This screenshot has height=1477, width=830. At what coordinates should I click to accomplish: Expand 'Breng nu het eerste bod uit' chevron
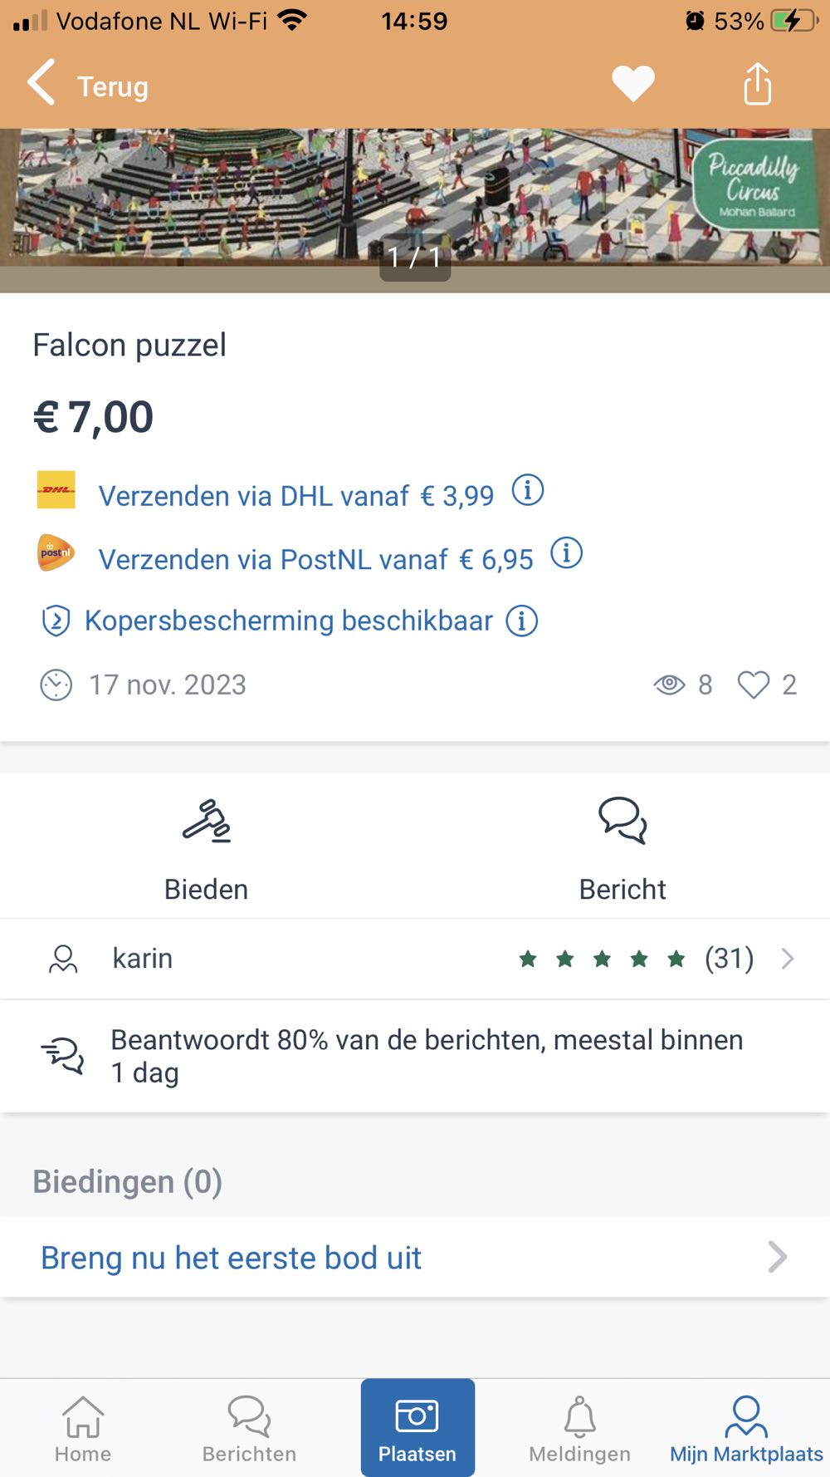777,1257
